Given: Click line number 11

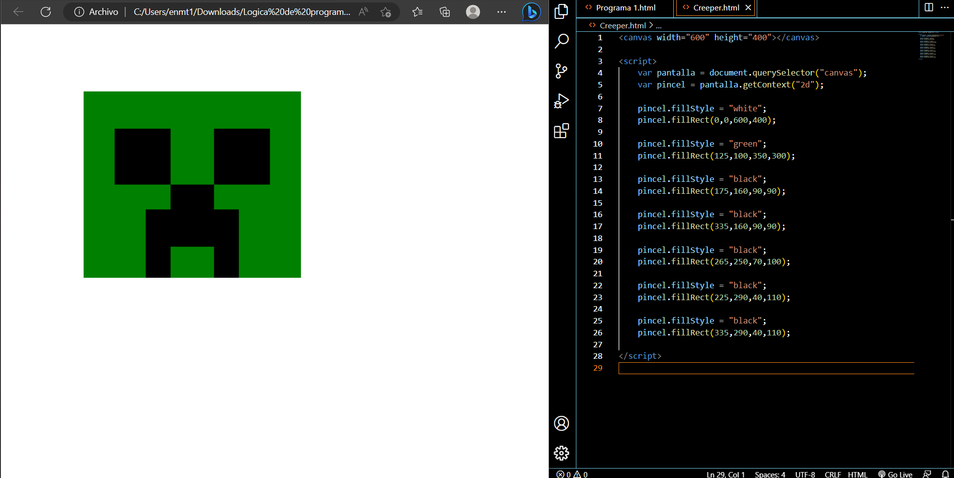Looking at the screenshot, I should [x=597, y=156].
